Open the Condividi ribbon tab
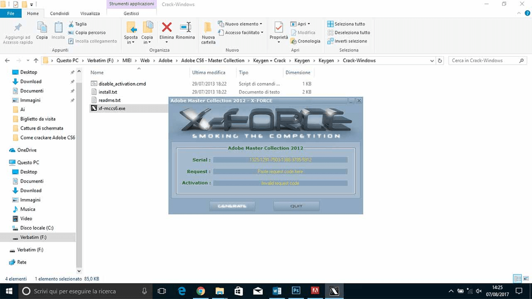 pyautogui.click(x=59, y=13)
